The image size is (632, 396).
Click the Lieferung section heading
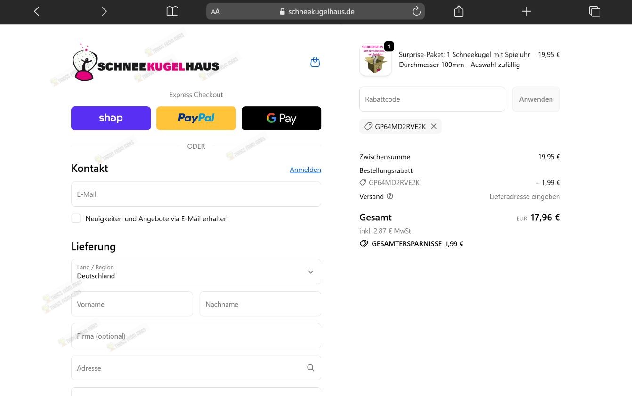click(93, 246)
